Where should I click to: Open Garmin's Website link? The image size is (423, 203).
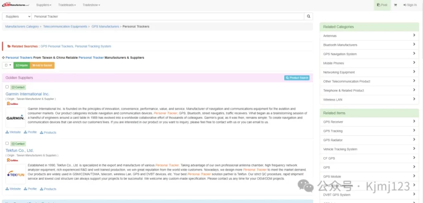click(x=13, y=132)
